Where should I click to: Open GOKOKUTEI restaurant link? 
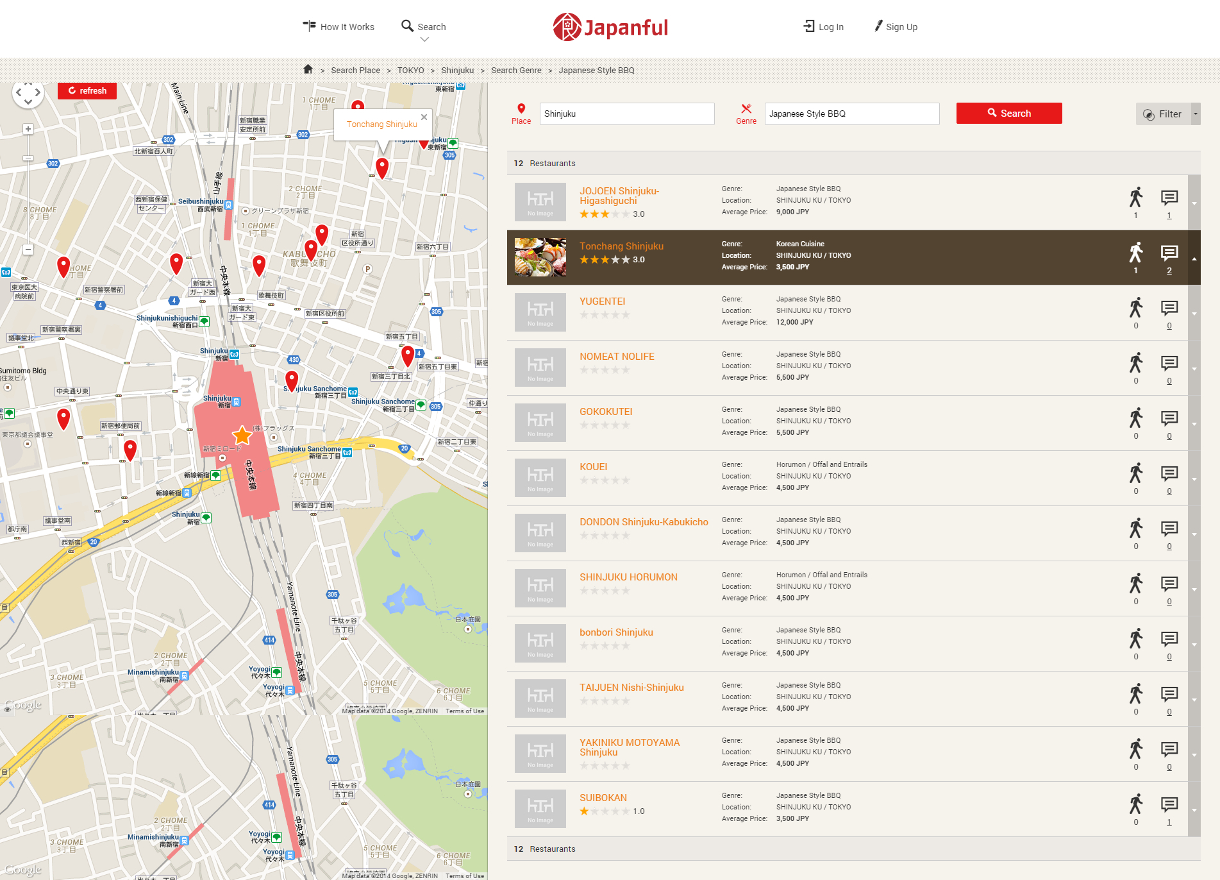pos(606,412)
